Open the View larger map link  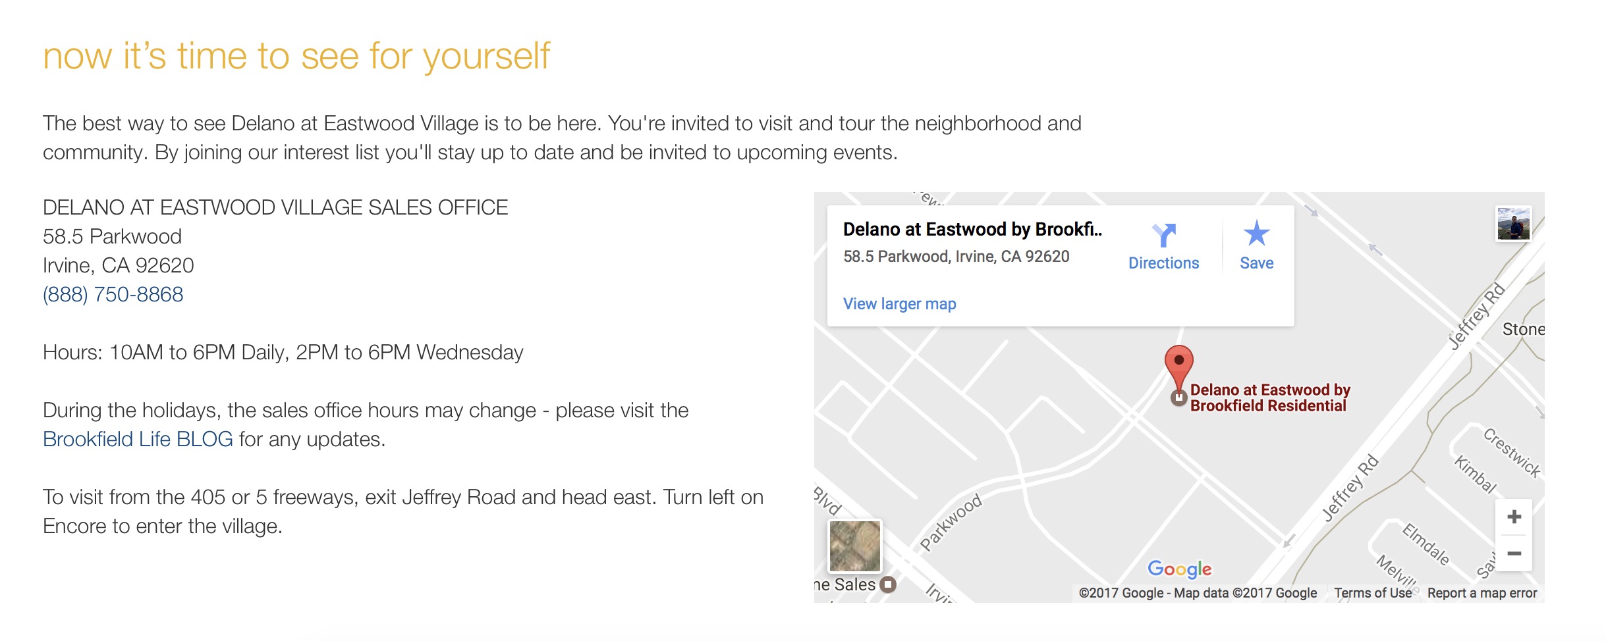899,304
